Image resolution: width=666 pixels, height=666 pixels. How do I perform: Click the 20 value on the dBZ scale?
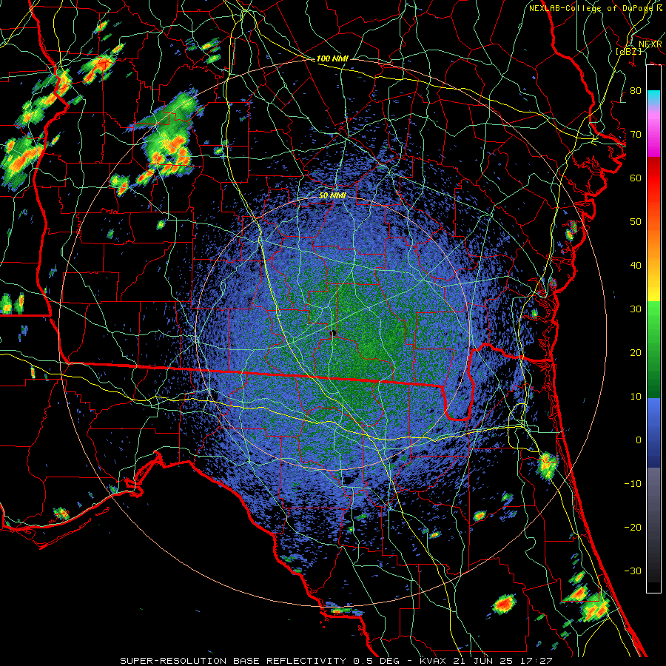pyautogui.click(x=636, y=352)
